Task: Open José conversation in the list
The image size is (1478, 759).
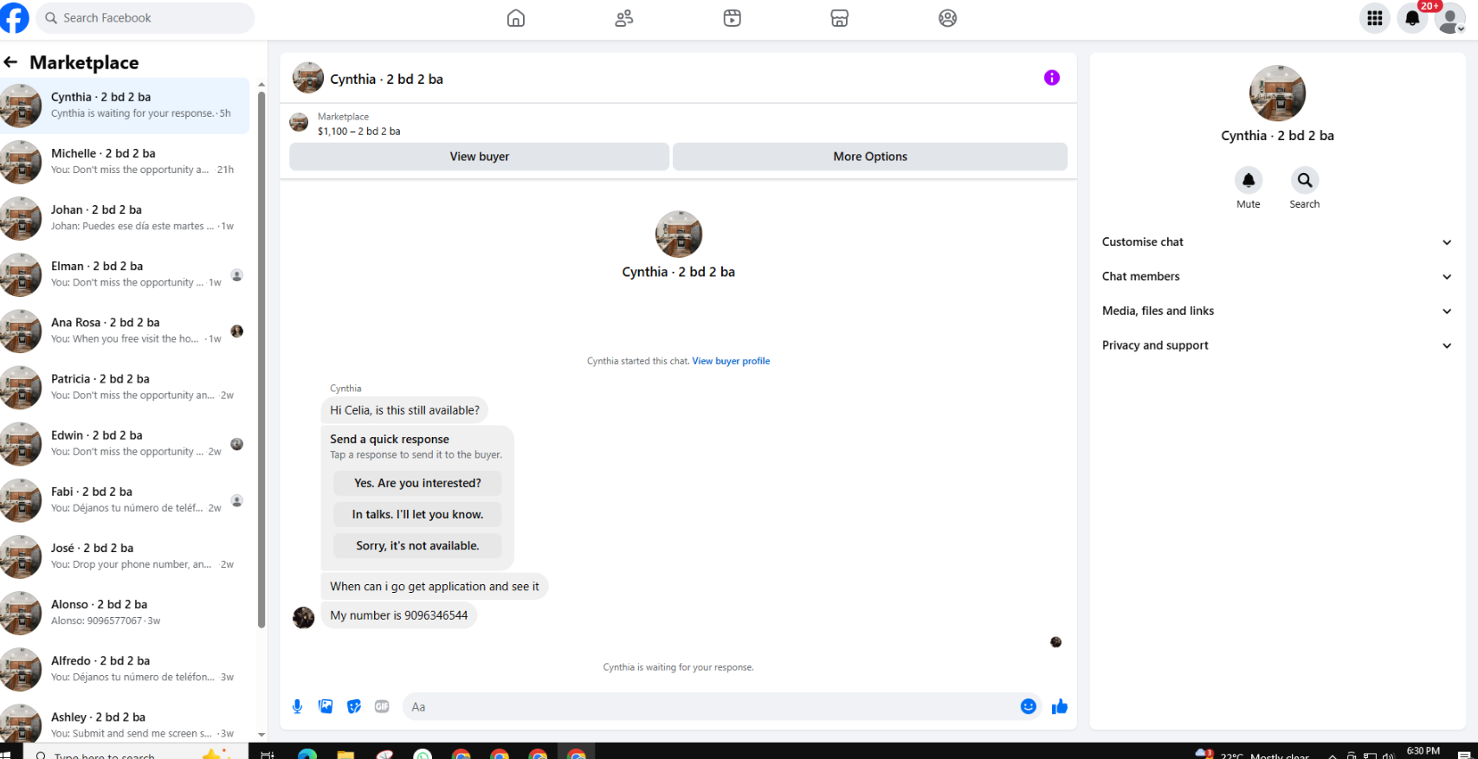Action: click(125, 556)
